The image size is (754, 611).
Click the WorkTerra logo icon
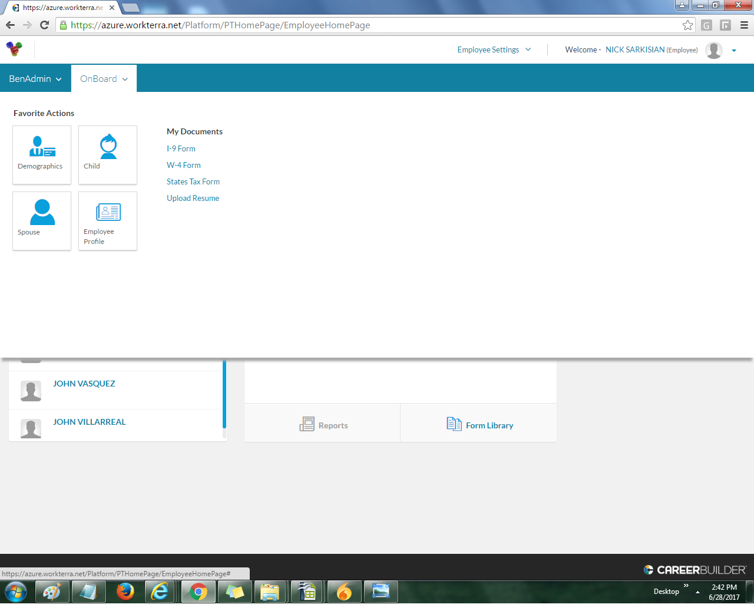[14, 49]
